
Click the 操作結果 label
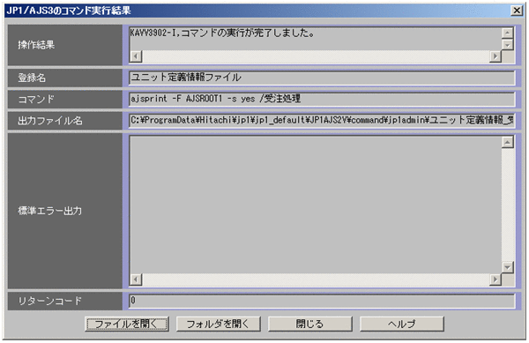[36, 45]
